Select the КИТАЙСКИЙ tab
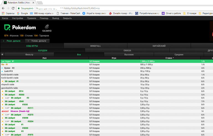 click(x=159, y=46)
